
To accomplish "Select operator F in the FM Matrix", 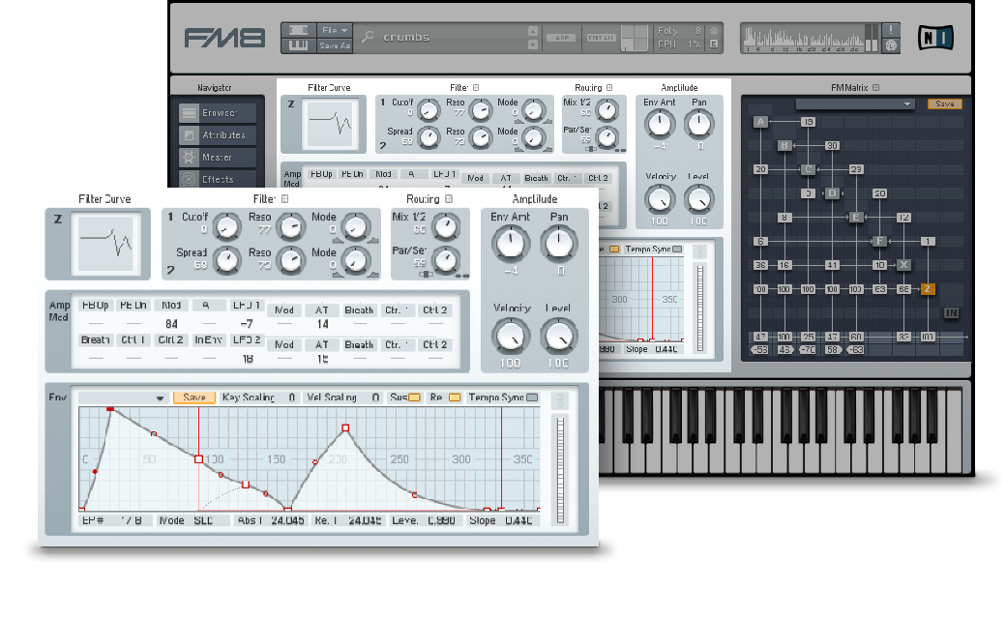I will (879, 241).
